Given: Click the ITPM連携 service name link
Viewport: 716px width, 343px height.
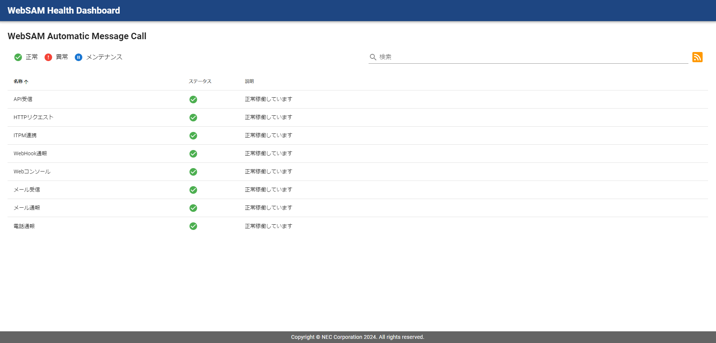Looking at the screenshot, I should point(25,135).
